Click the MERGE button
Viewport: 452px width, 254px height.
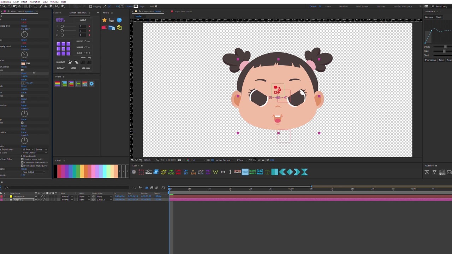tap(73, 68)
